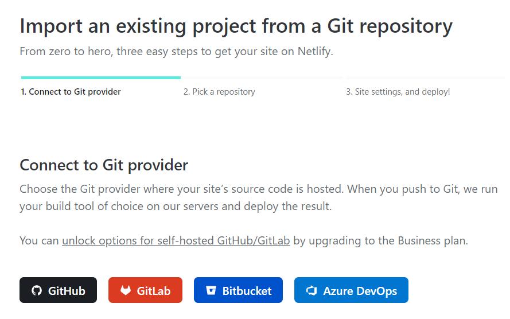
Task: Open the unlock options for self-hosted GitHub/GitLab link
Action: tap(176, 240)
